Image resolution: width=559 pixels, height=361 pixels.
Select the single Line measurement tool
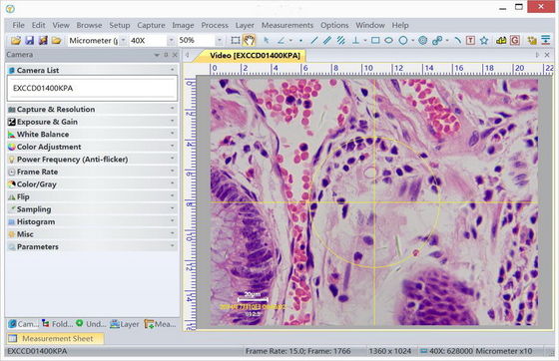click(314, 40)
